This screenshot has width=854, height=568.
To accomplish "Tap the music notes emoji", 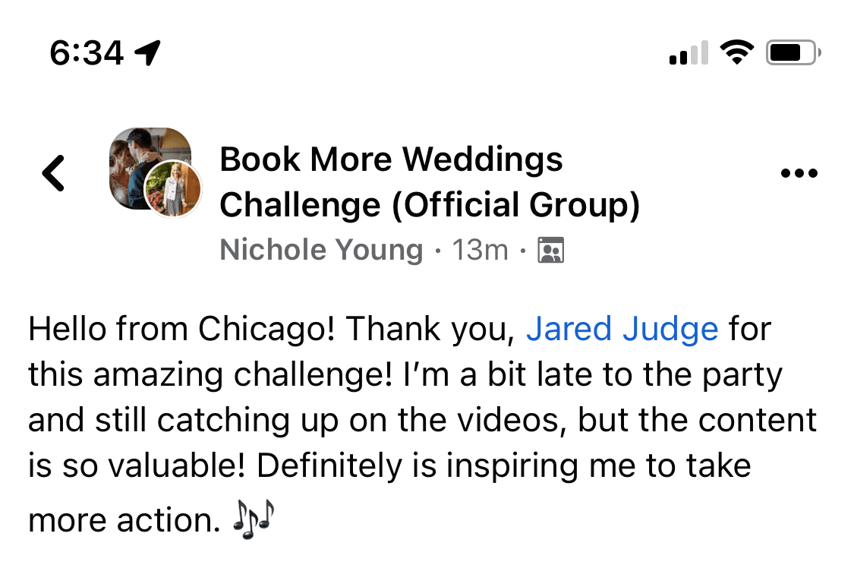I will [254, 519].
